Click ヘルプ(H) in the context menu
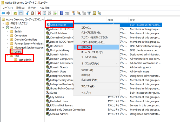 (x=96, y=93)
